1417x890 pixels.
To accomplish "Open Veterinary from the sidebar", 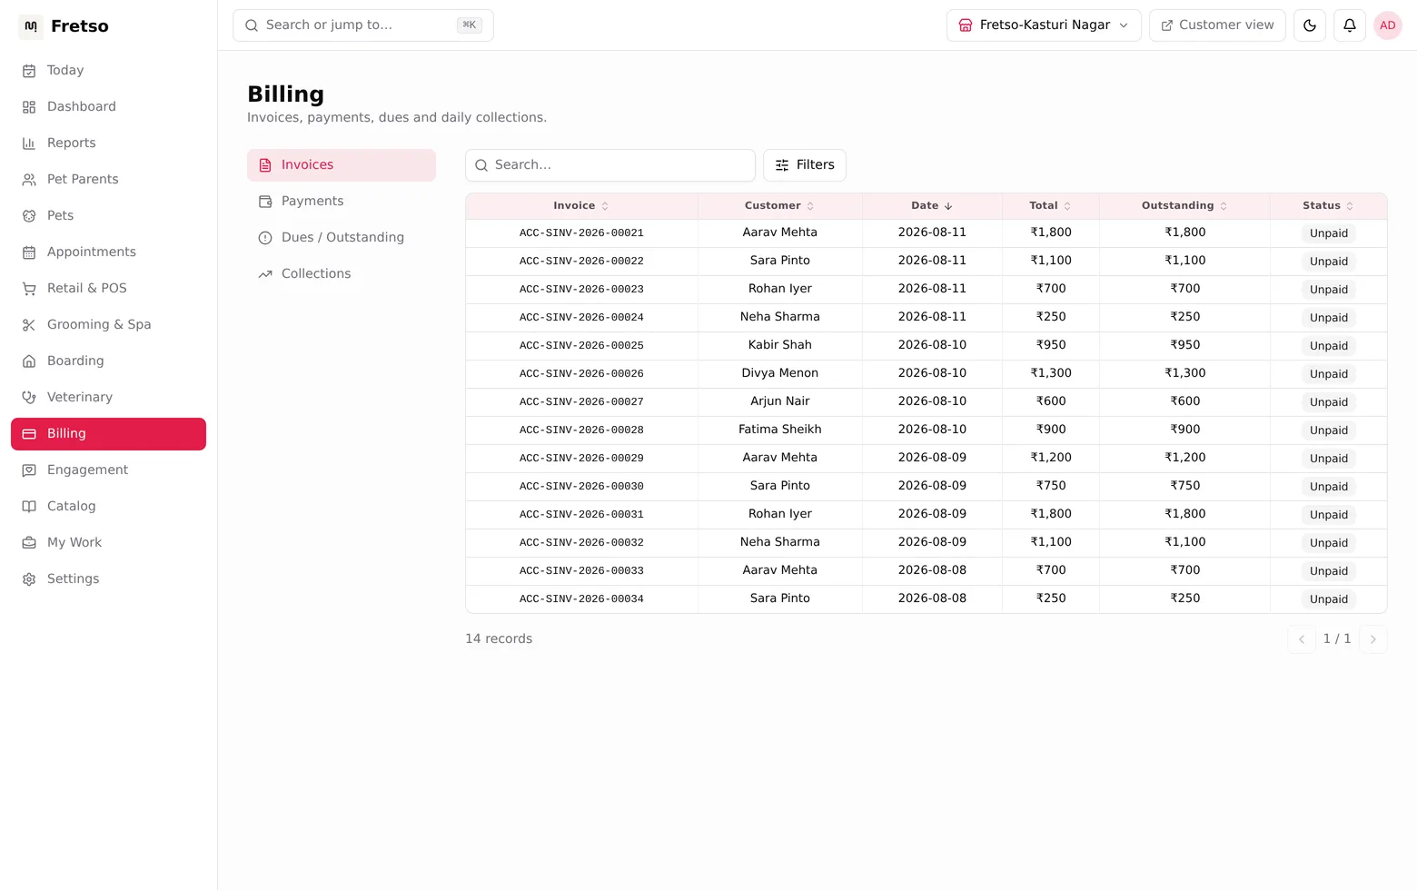I will [108, 398].
